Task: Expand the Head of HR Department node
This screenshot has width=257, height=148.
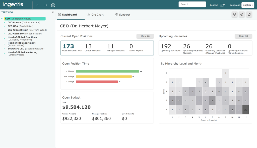Action: point(4,44)
